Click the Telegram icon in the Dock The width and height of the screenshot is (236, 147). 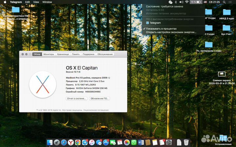[85, 142]
